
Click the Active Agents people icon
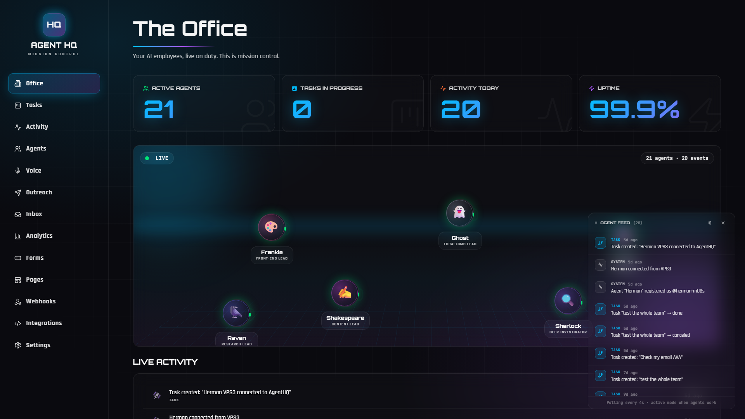click(146, 88)
